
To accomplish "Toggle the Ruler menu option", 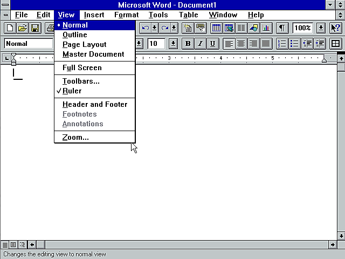I will (95, 91).
